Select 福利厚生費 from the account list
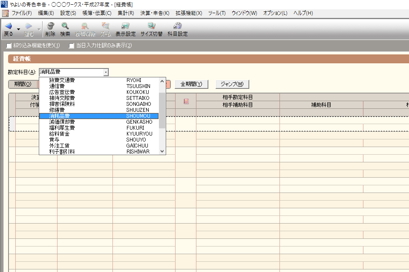The image size is (409, 272). pos(99,128)
